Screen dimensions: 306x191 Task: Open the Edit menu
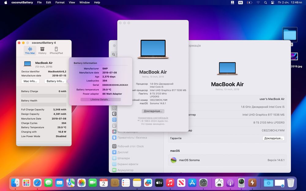[x=48, y=2]
